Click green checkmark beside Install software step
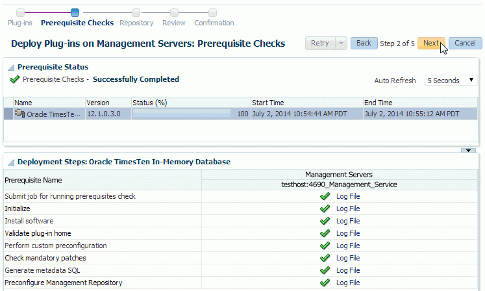Image resolution: width=485 pixels, height=291 pixels. (325, 221)
